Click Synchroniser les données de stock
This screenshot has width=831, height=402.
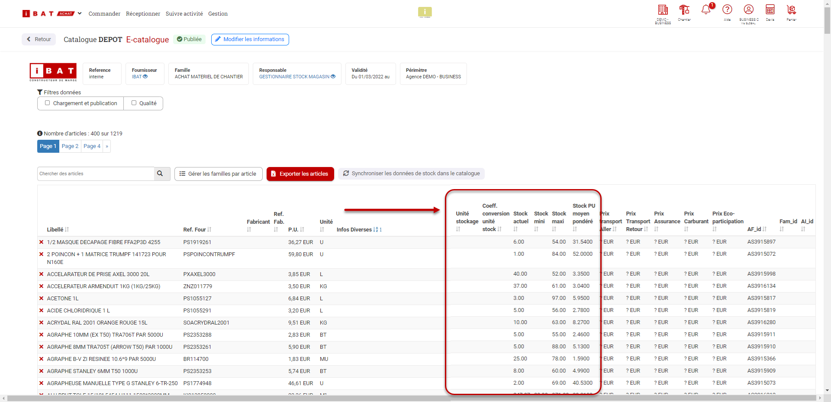coord(411,174)
